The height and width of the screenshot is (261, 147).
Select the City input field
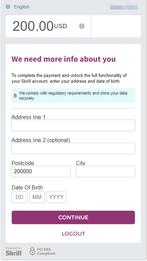pyautogui.click(x=105, y=172)
